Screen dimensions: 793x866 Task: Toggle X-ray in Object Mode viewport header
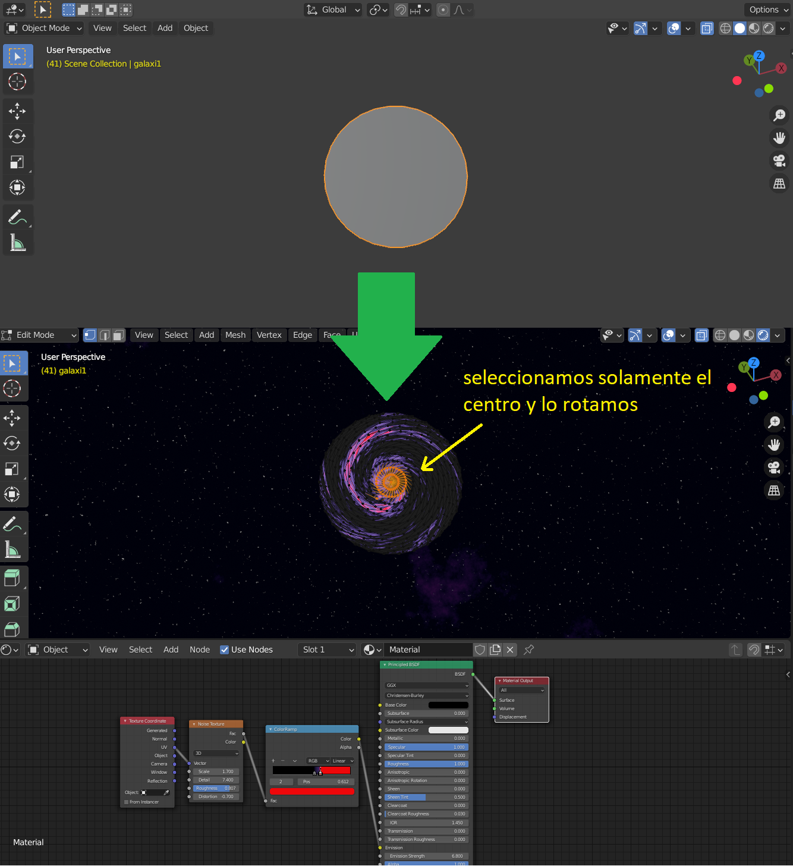[707, 28]
